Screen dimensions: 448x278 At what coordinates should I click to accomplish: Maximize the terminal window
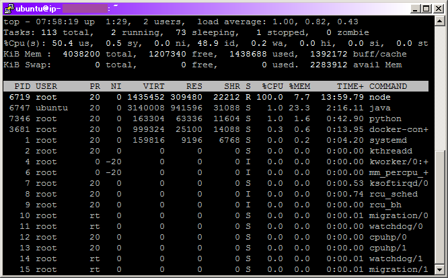coord(425,8)
